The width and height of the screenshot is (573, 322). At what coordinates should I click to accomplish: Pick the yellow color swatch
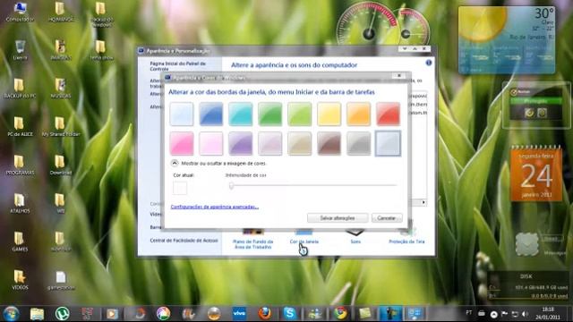tap(329, 114)
